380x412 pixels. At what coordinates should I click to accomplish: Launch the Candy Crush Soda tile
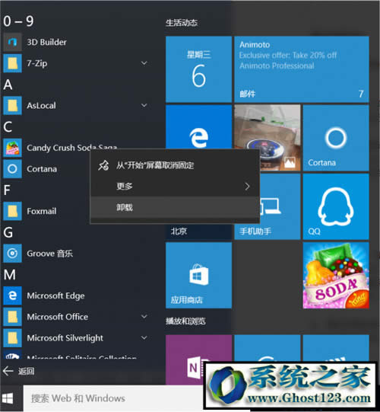(x=336, y=275)
